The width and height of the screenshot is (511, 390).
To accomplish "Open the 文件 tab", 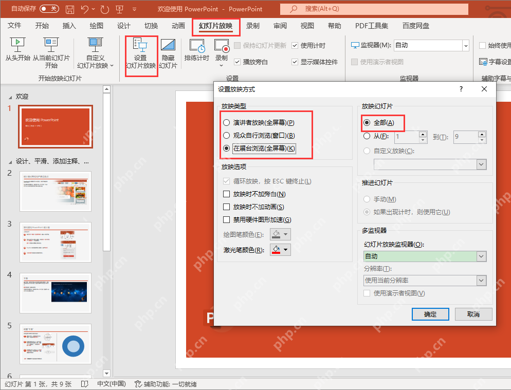I will [14, 26].
